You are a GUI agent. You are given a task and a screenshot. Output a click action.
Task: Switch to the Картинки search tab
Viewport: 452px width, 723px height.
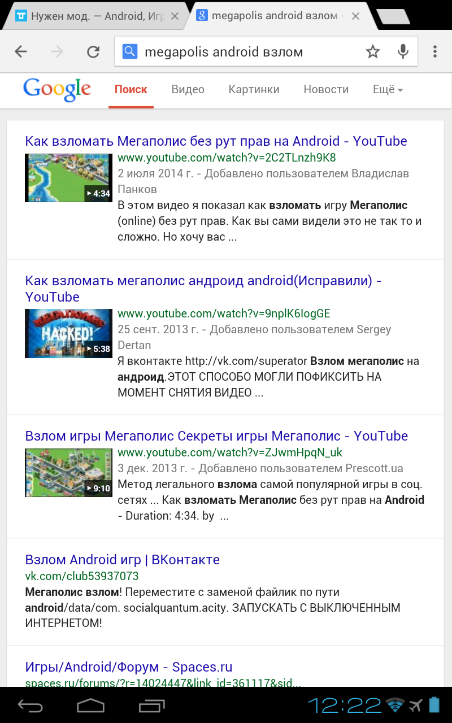click(x=254, y=89)
